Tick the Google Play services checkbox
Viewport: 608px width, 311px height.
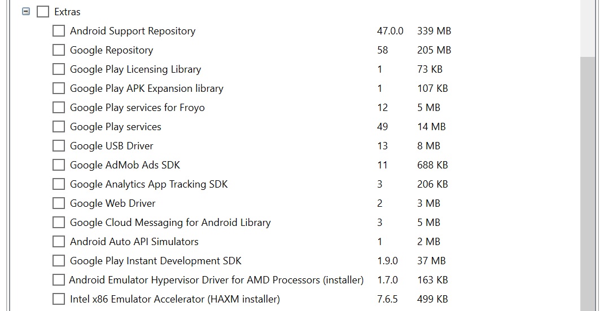tap(59, 127)
